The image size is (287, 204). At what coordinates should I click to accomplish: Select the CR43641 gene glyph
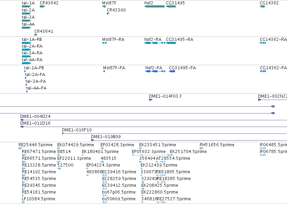point(36,35)
